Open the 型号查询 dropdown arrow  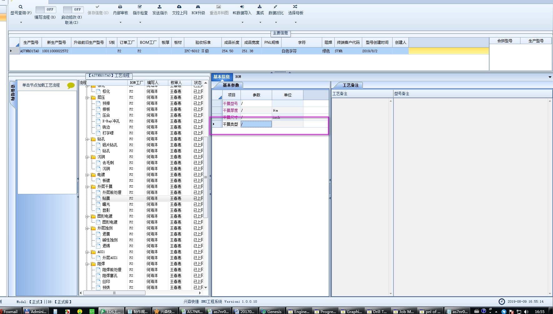point(21,23)
